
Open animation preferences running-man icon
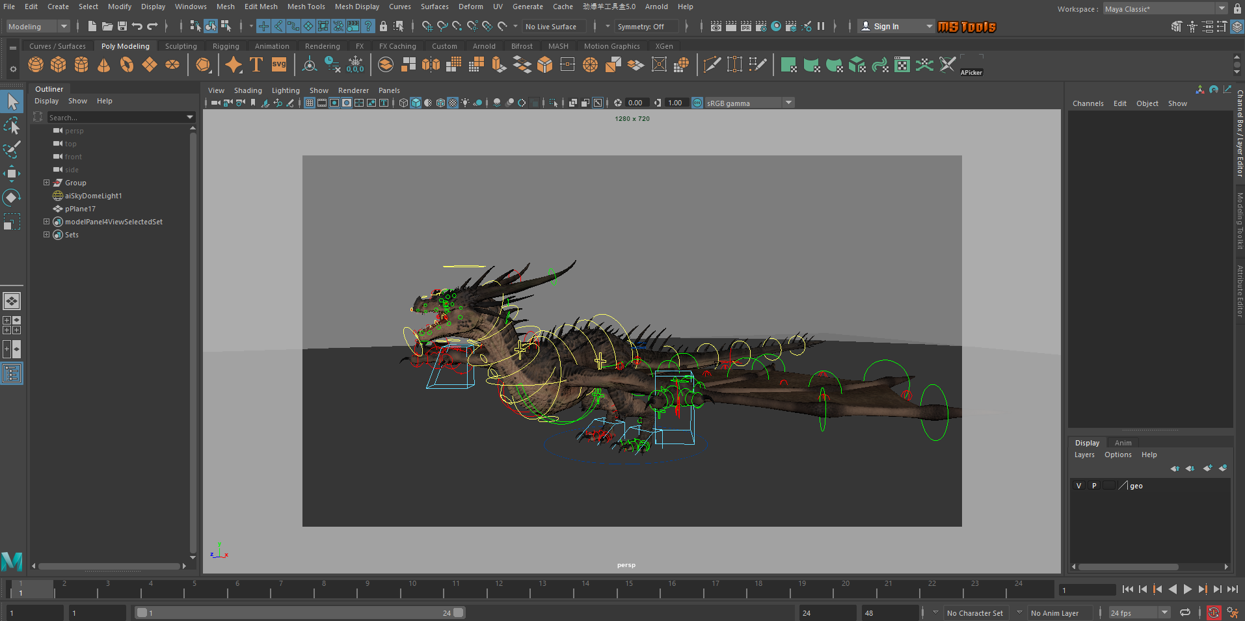pyautogui.click(x=1233, y=613)
